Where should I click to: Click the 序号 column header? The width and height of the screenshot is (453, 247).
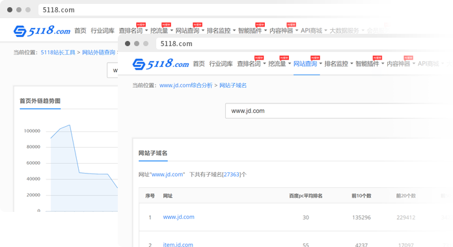[x=150, y=196]
